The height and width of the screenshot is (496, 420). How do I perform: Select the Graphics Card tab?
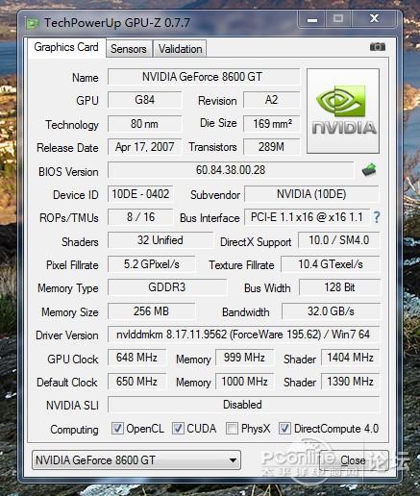pyautogui.click(x=66, y=47)
